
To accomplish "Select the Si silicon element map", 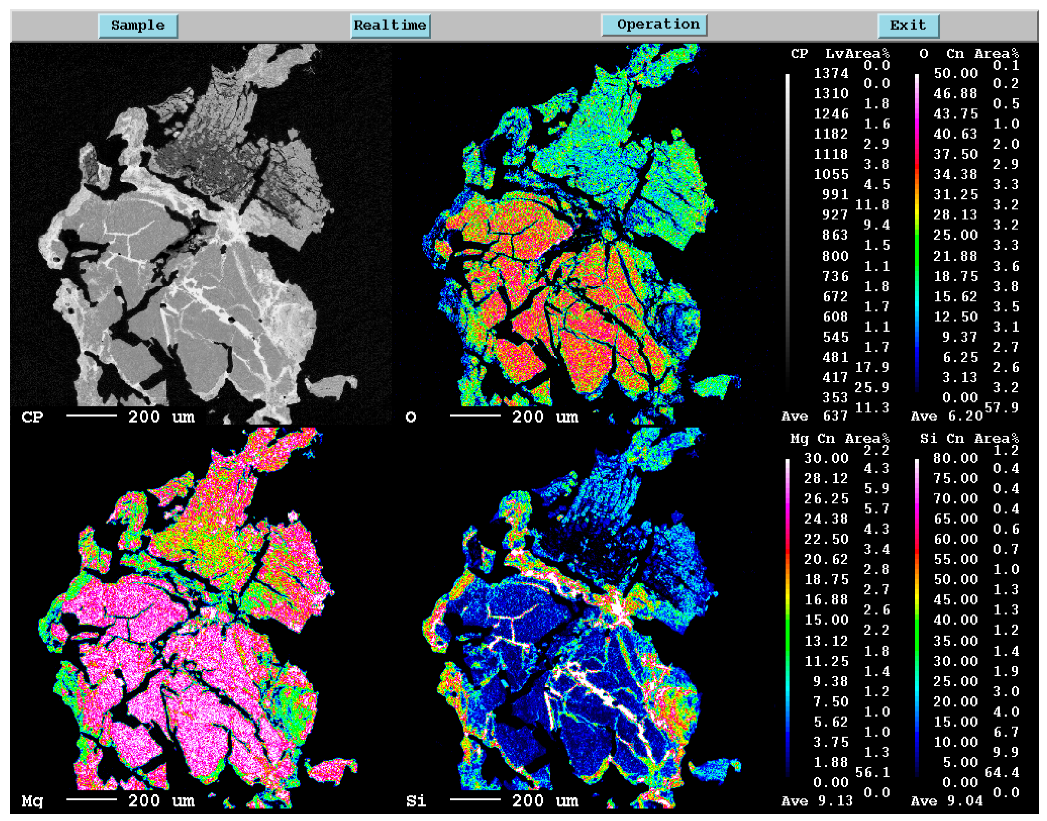I will tap(584, 618).
